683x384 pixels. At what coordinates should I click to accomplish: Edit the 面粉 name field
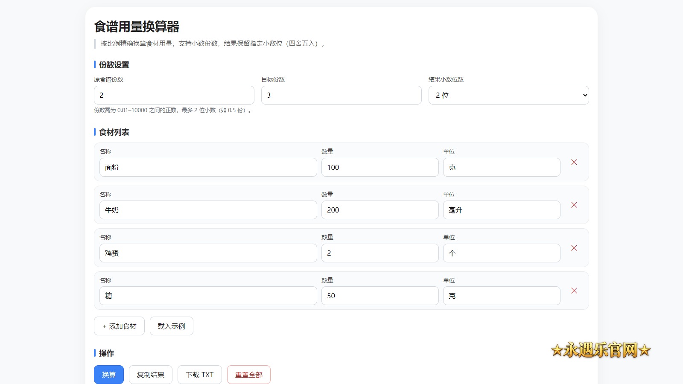208,167
